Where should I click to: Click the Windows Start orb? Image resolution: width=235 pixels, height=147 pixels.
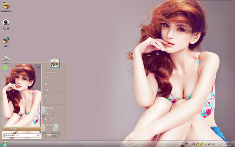4,144
